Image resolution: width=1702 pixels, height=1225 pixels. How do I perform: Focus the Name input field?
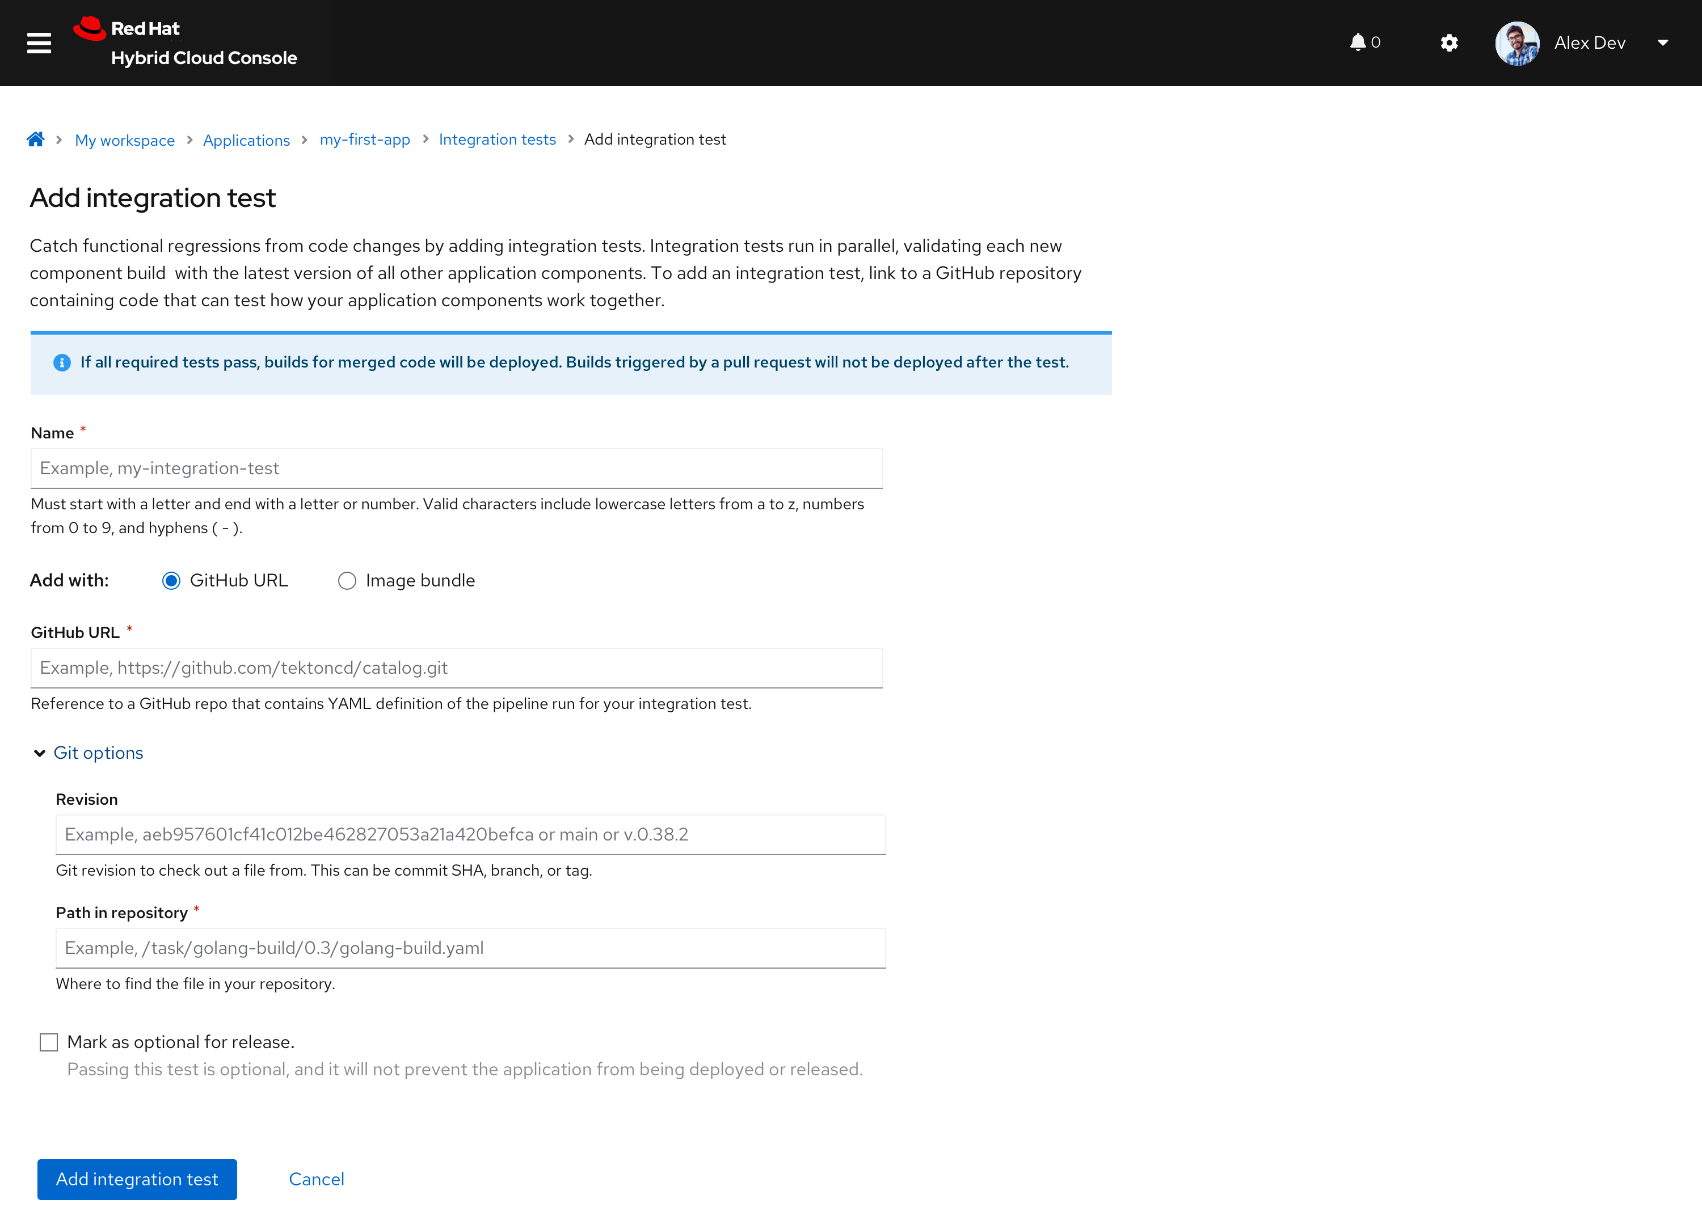(456, 469)
